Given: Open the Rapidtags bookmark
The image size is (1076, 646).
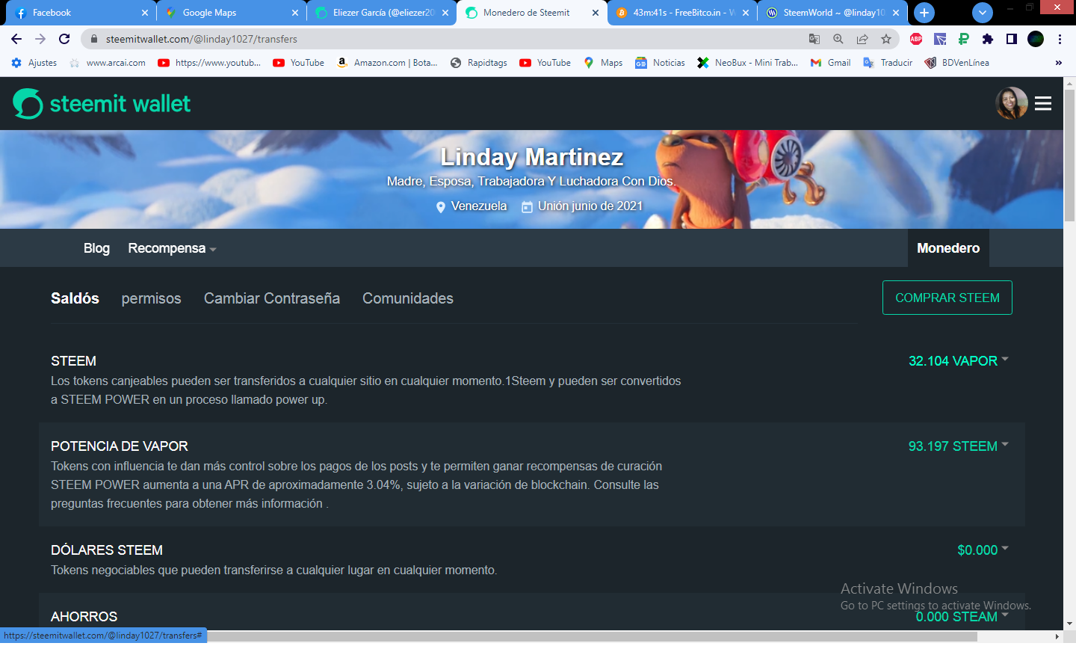Looking at the screenshot, I should [x=478, y=63].
